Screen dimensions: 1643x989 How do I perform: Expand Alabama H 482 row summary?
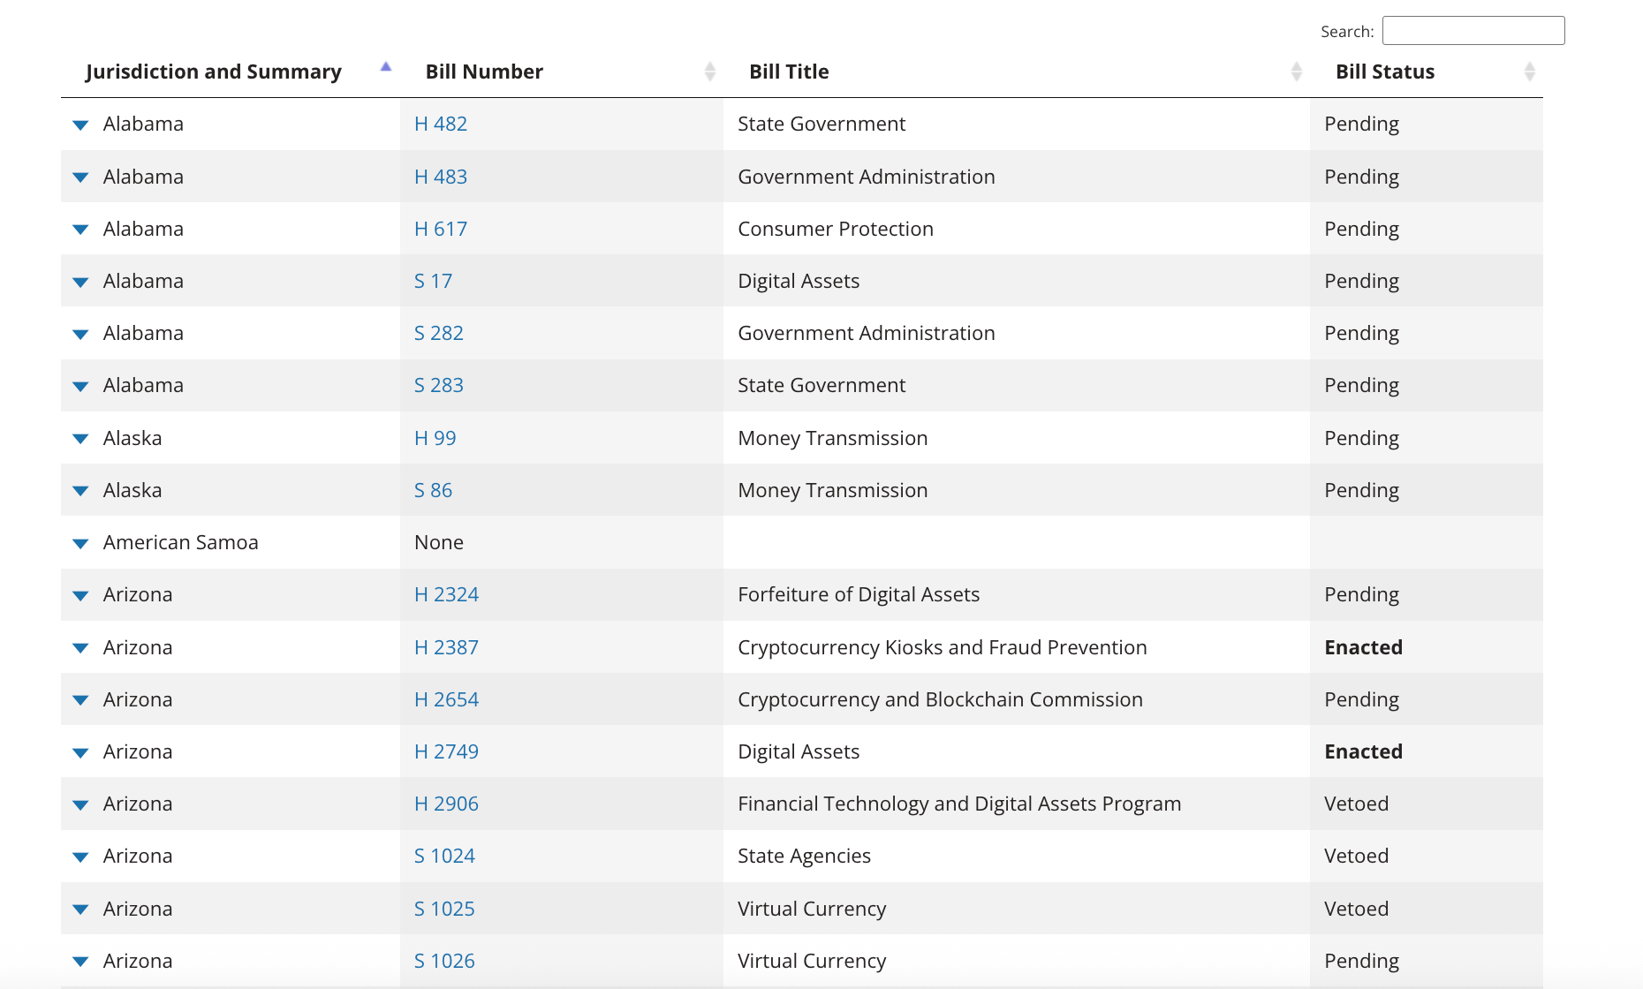point(80,125)
